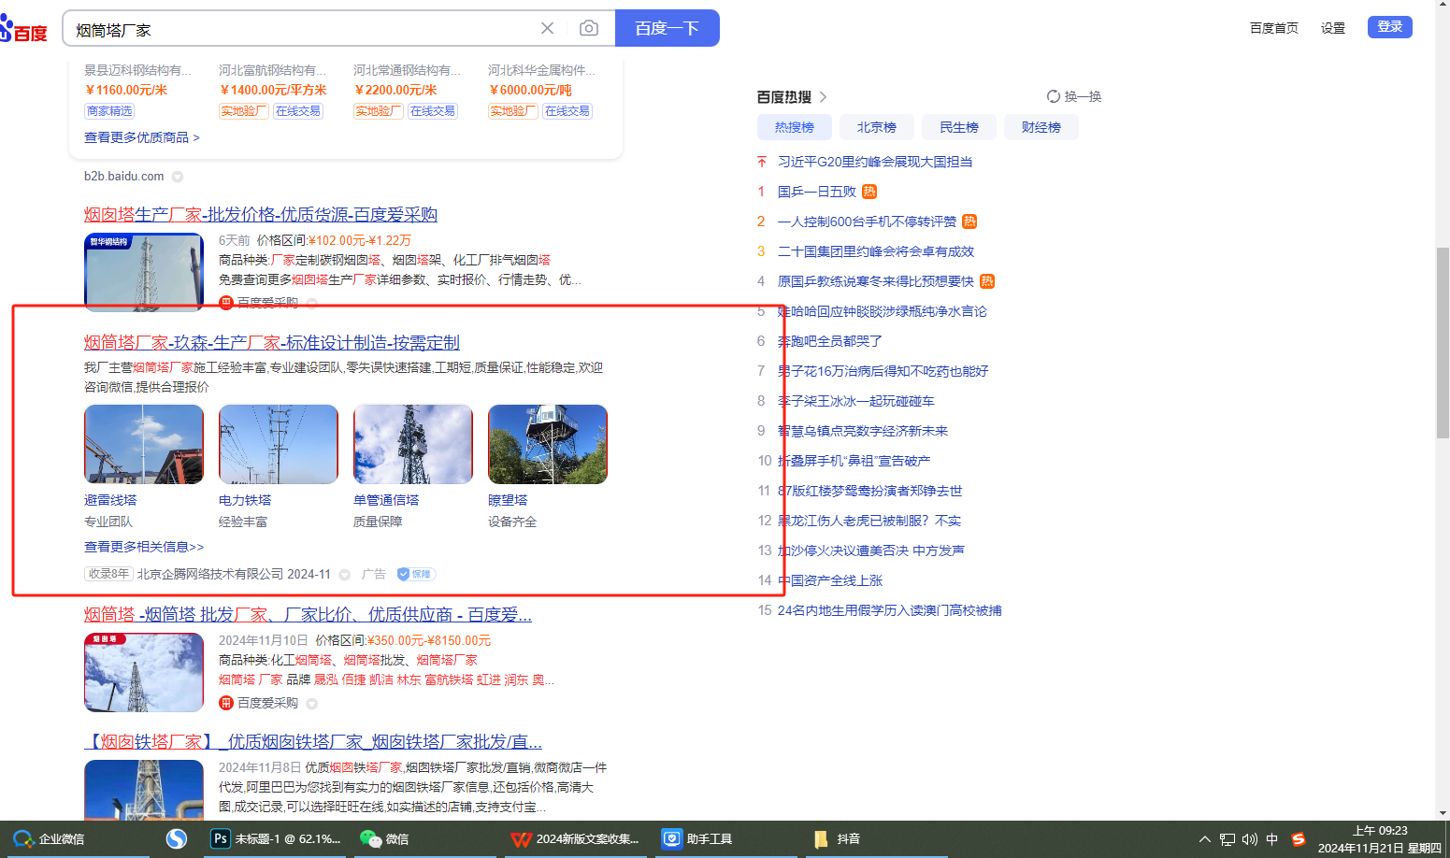Screen dimensions: 1450x858
Task: Click the camera image search icon
Action: pyautogui.click(x=588, y=28)
